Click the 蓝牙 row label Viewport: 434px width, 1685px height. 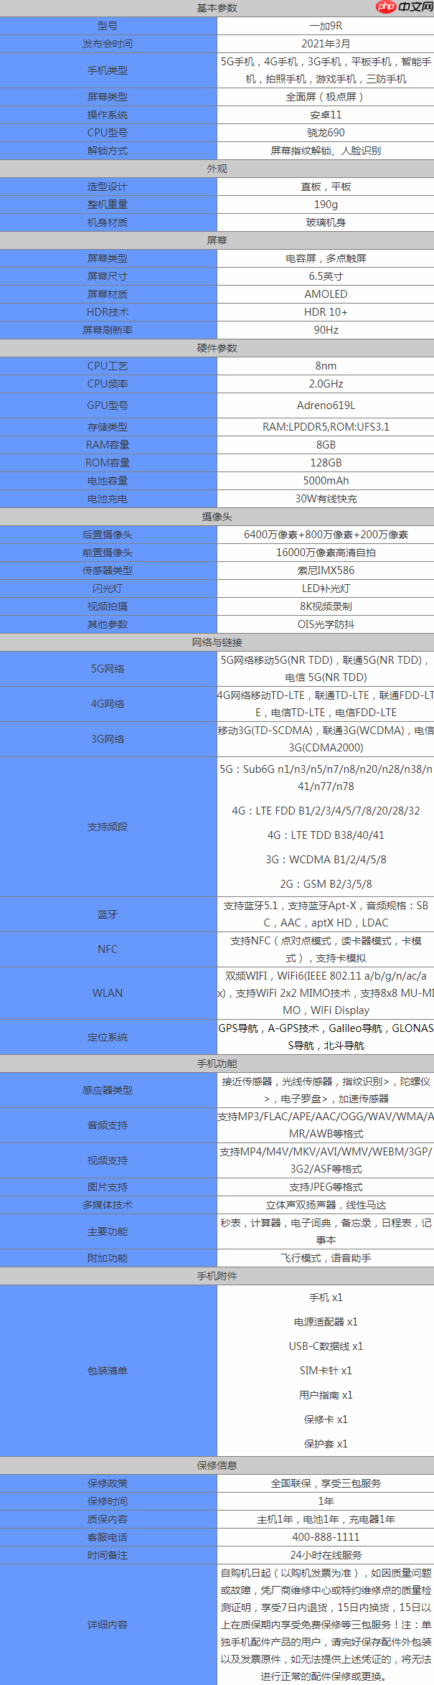(108, 914)
